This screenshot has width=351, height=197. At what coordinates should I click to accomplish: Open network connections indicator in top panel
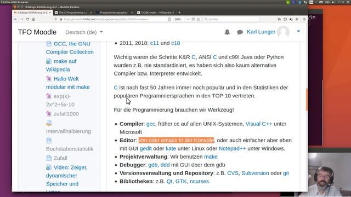point(305,2)
